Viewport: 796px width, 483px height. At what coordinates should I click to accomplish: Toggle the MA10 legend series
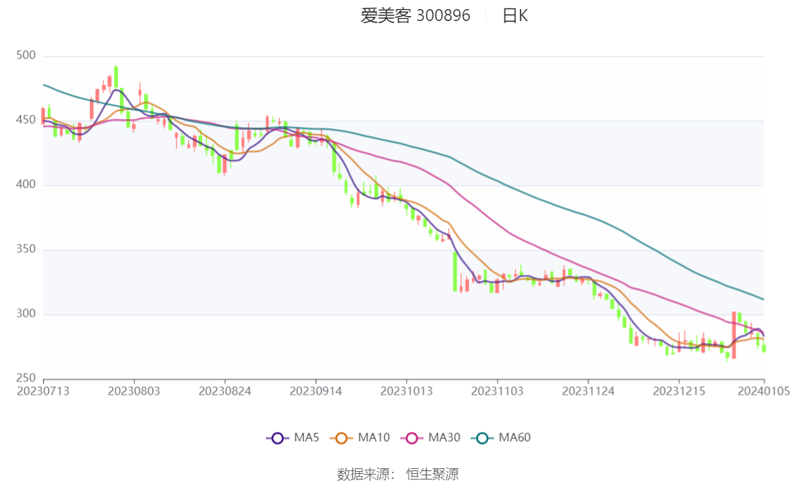pyautogui.click(x=360, y=438)
